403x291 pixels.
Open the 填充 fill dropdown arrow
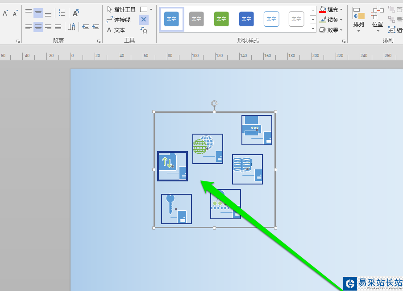(341, 9)
